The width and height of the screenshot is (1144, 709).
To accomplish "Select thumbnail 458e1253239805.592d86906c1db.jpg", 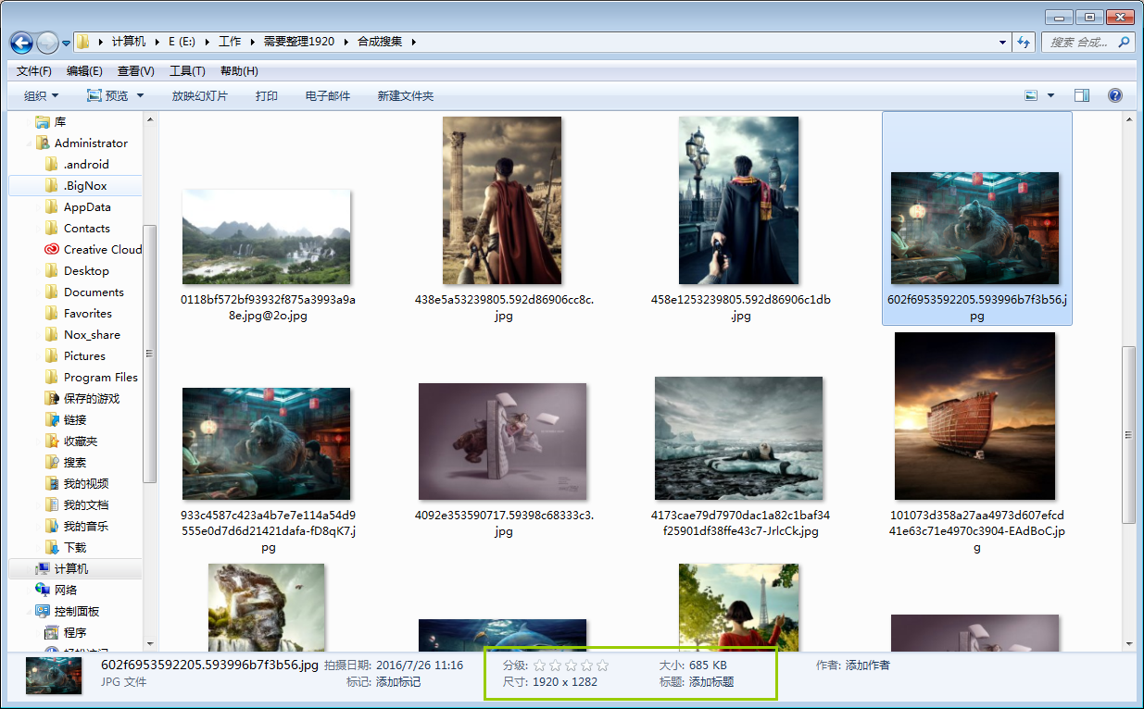I will 738,200.
